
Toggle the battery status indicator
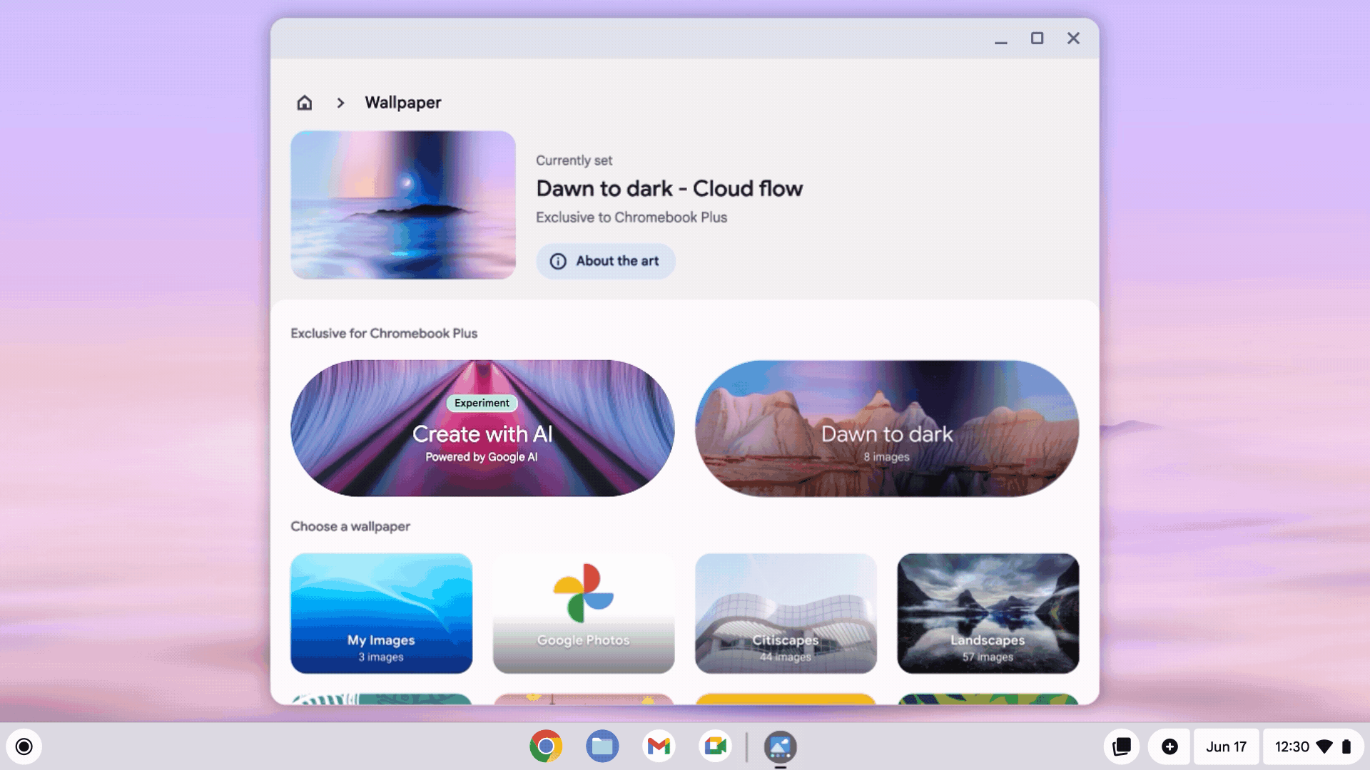point(1349,746)
